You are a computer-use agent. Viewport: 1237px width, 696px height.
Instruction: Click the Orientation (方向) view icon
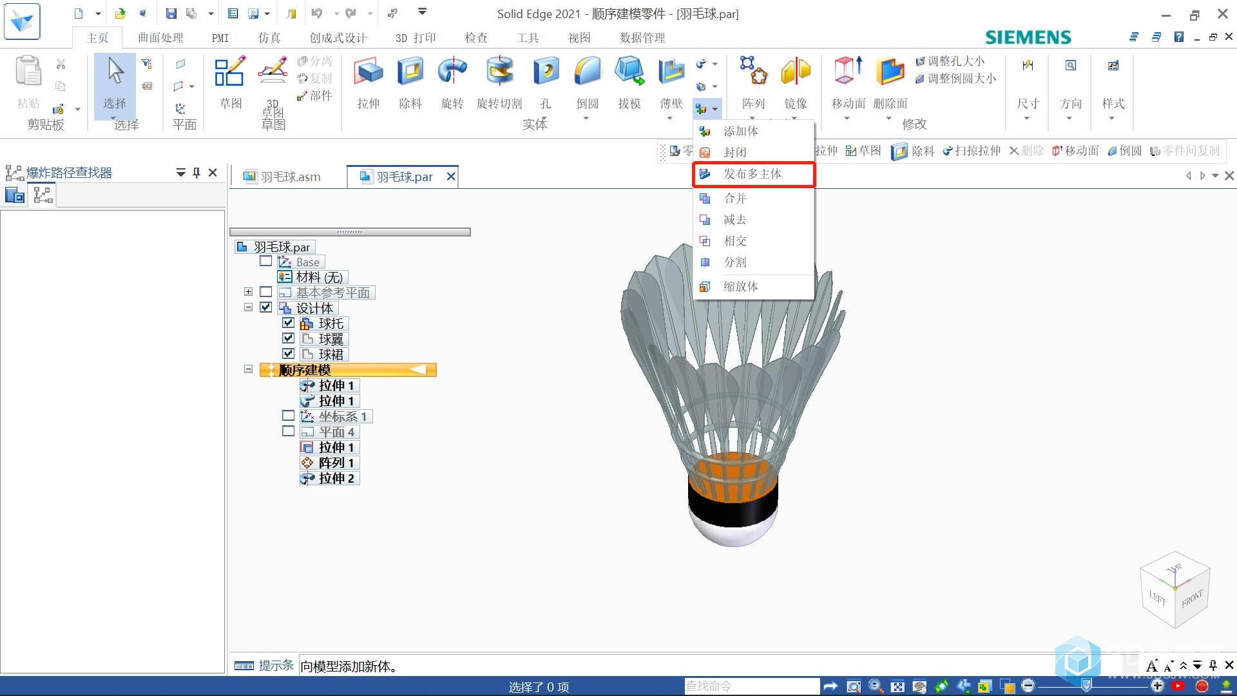[1071, 66]
